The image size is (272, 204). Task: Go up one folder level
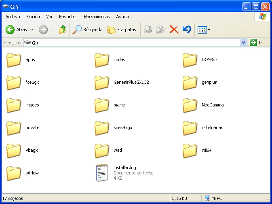click(x=62, y=30)
